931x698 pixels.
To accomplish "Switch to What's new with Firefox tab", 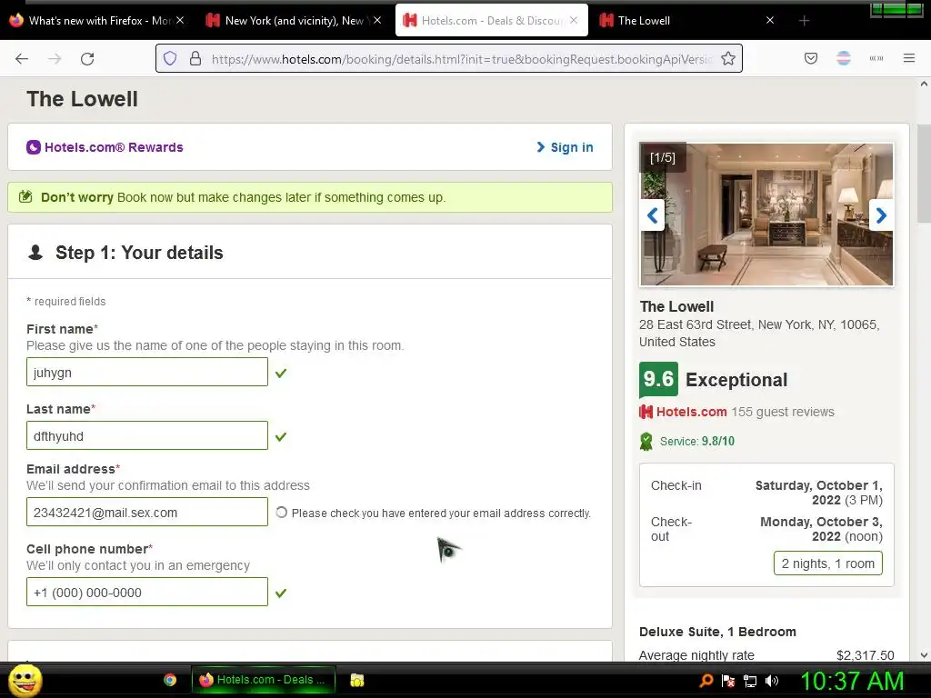I will point(98,21).
